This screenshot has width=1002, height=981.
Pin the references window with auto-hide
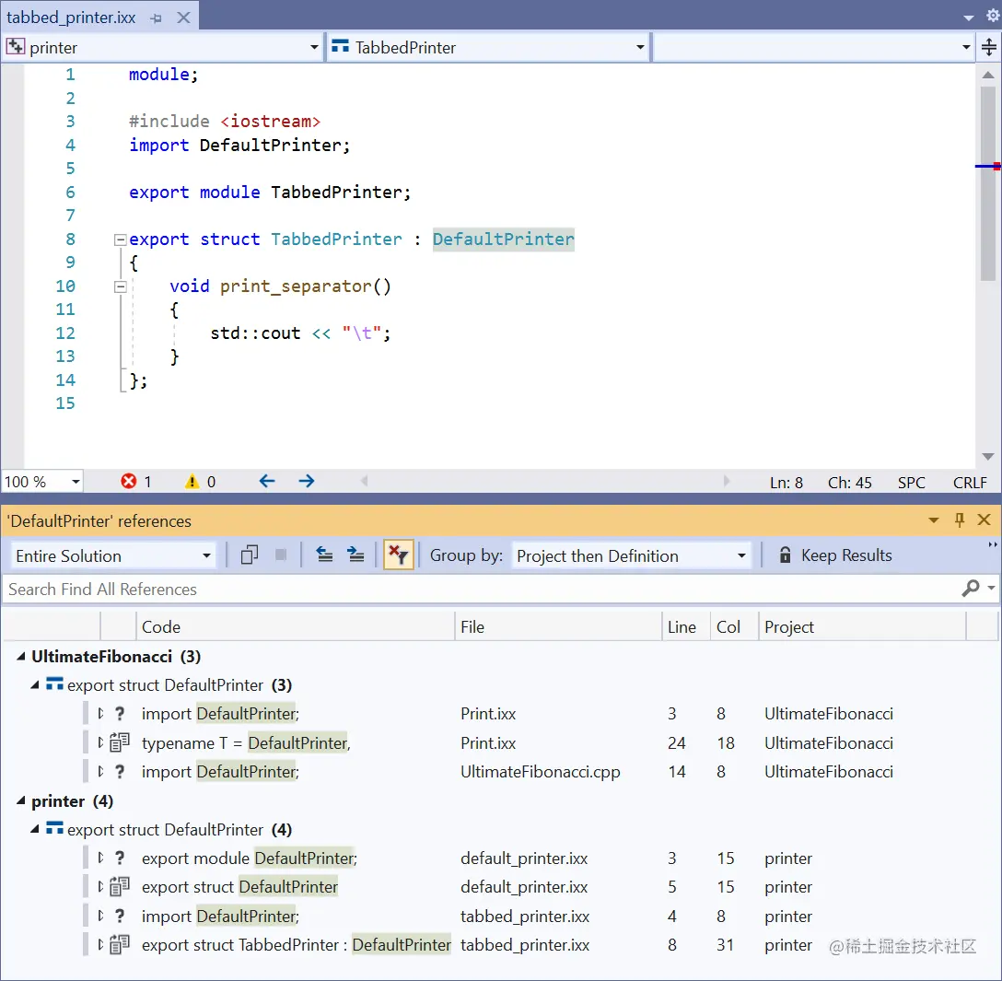click(960, 520)
